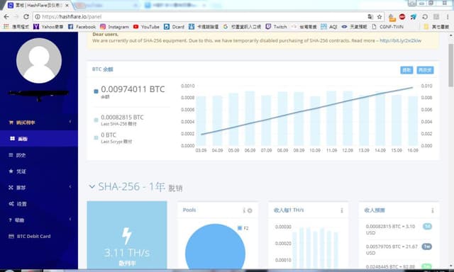Open the Chrome three-dot menu
This screenshot has height=272, width=454.
(x=448, y=17)
